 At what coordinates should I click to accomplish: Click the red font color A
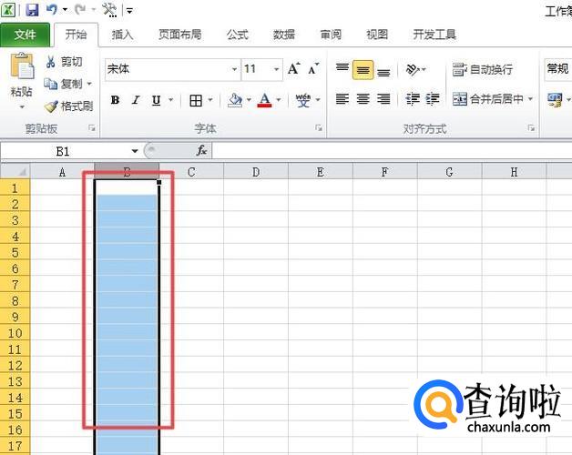coord(265,100)
